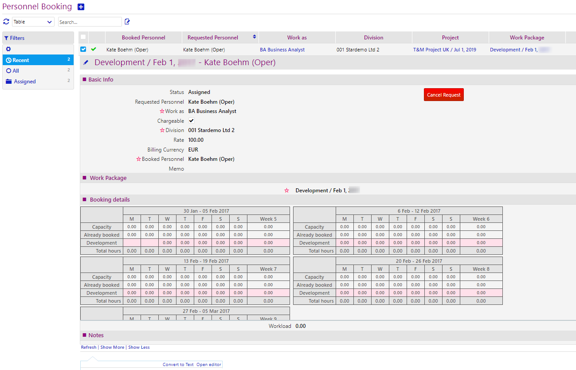Uncheck Kate Boehm's row checkbox
The width and height of the screenshot is (576, 370).
pyautogui.click(x=83, y=49)
